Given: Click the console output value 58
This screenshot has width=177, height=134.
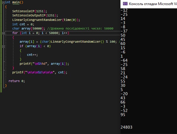Looking at the screenshot, I should (123, 69).
